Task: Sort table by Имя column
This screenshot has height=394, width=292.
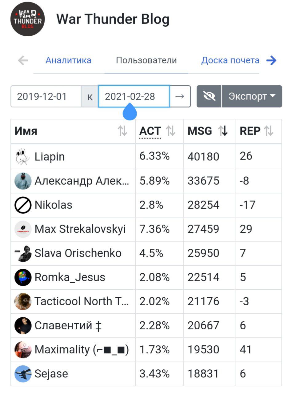Action: 122,131
